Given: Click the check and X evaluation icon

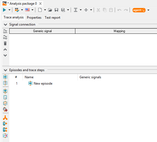Looking at the screenshot, I should tap(5, 136).
